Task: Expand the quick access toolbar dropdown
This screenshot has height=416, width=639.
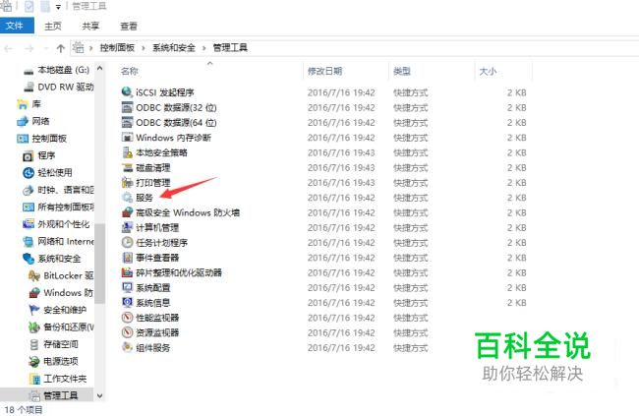Action: click(x=58, y=7)
